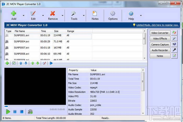Click the Camera Capture button
Viewport: 183px width, 122px height.
click(160, 45)
